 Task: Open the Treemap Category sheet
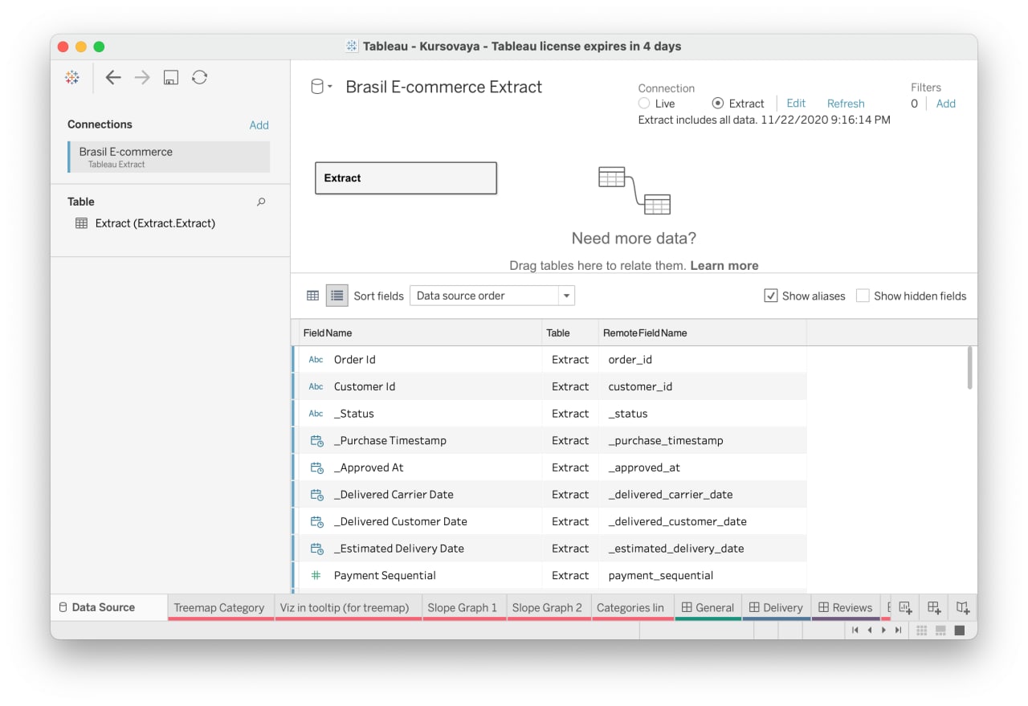(x=219, y=608)
